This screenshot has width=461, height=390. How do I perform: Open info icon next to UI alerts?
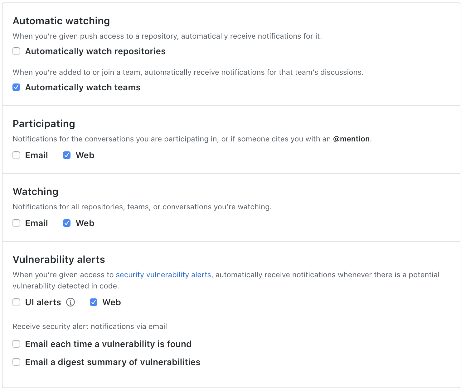pyautogui.click(x=70, y=302)
